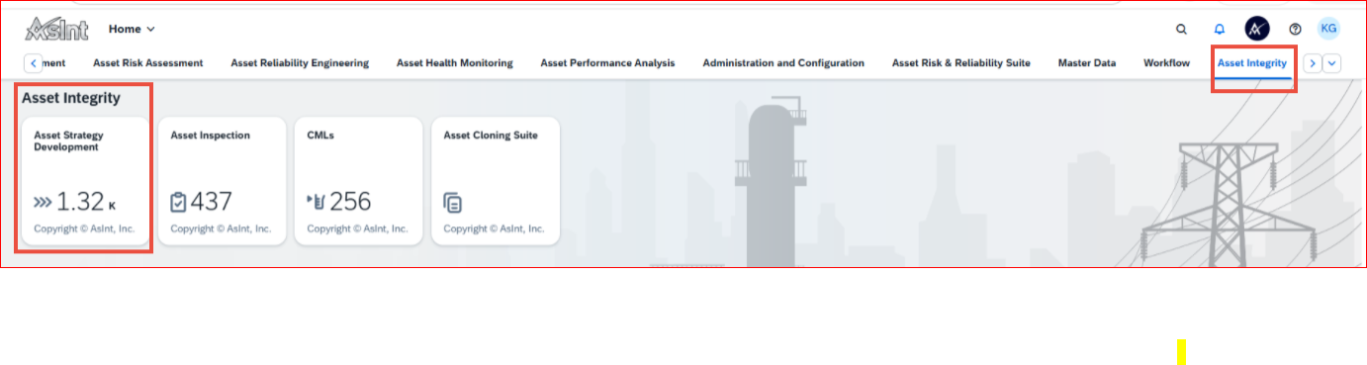Screen dimensions: 1367x365
Task: Open the Asset Inspection tile
Action: tap(222, 181)
